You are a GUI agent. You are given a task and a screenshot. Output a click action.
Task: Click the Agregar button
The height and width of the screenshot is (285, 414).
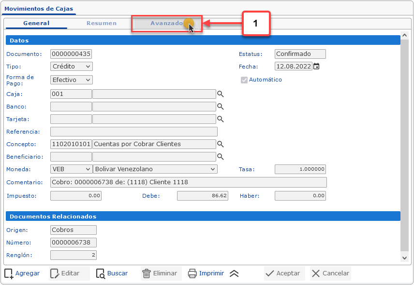click(22, 273)
